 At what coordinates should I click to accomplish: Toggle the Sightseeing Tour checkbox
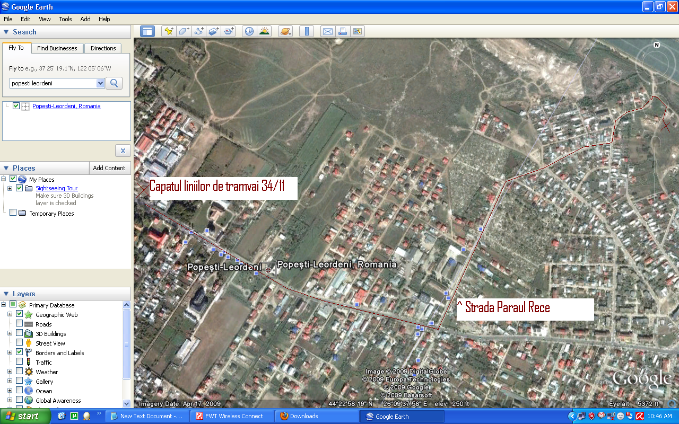tap(19, 188)
